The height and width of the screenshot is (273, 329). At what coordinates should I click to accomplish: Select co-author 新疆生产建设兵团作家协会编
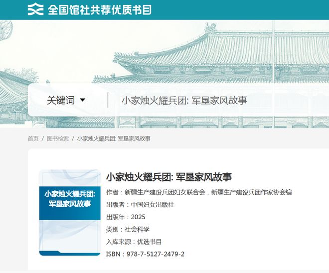coord(251,192)
